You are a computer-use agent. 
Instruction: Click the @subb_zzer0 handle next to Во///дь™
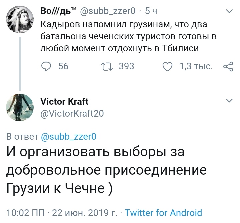pos(108,11)
